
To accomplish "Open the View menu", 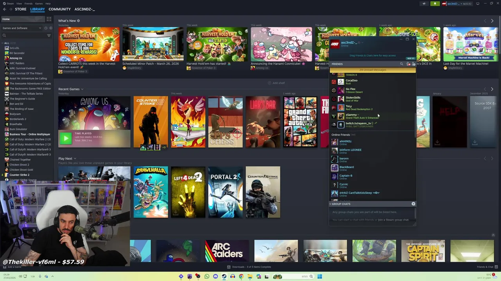I will click(x=19, y=4).
